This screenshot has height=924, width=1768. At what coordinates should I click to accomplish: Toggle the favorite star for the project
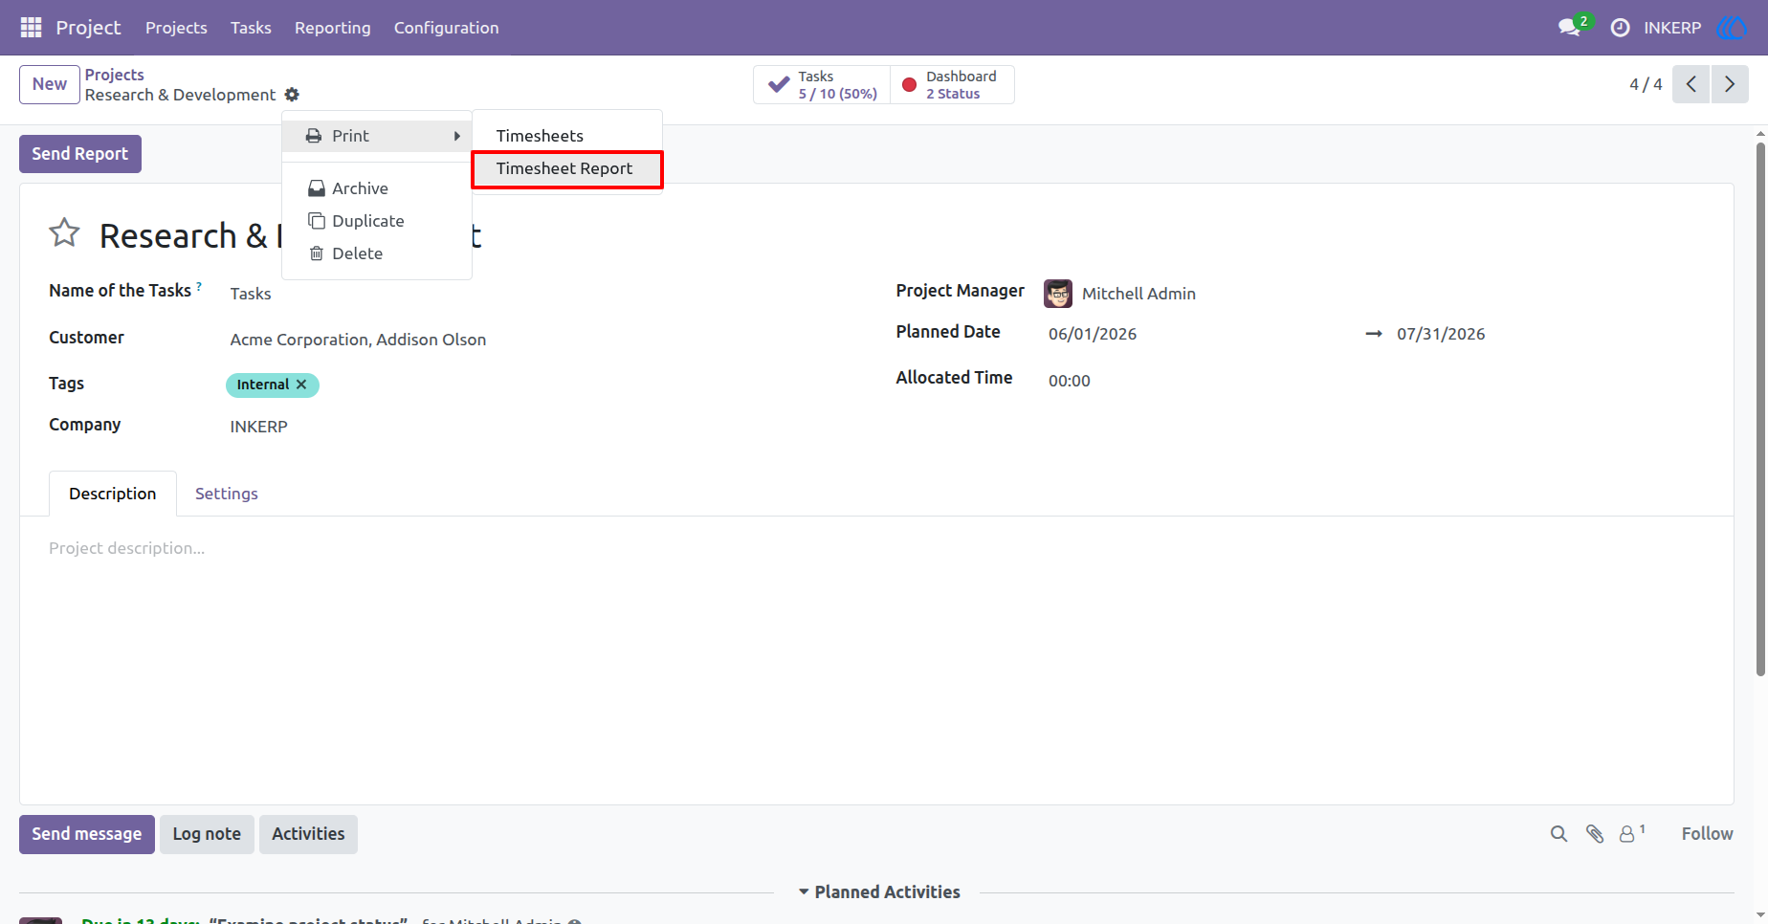tap(64, 232)
